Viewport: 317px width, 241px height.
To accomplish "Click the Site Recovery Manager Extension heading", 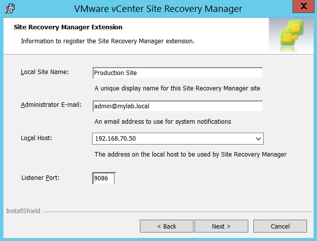I will pyautogui.click(x=68, y=27).
